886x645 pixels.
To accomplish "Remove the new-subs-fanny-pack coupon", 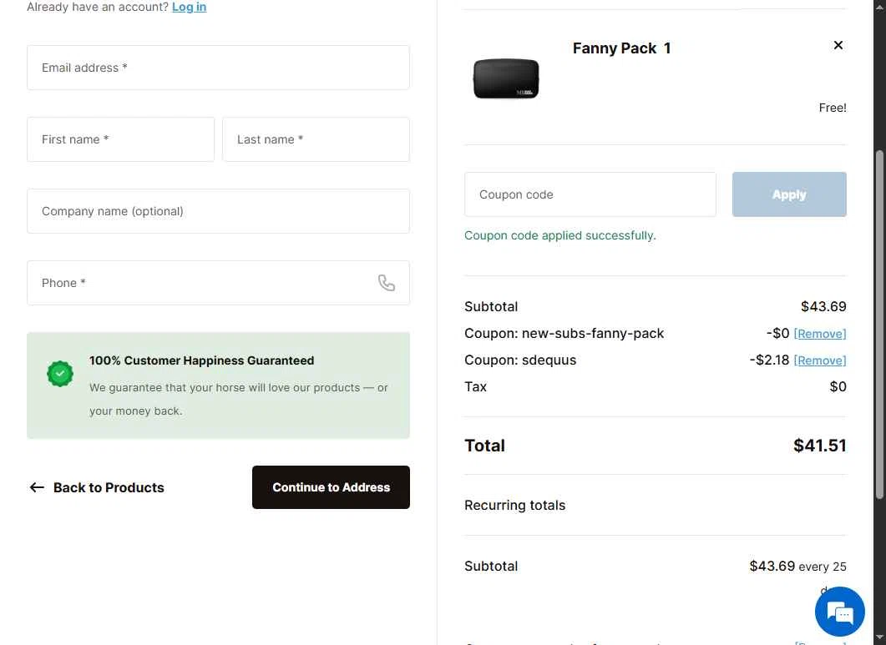I will pos(820,334).
